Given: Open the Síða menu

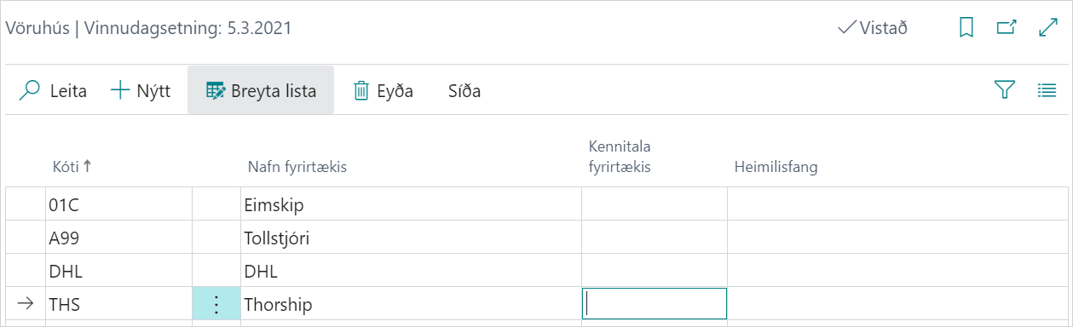Looking at the screenshot, I should point(464,90).
